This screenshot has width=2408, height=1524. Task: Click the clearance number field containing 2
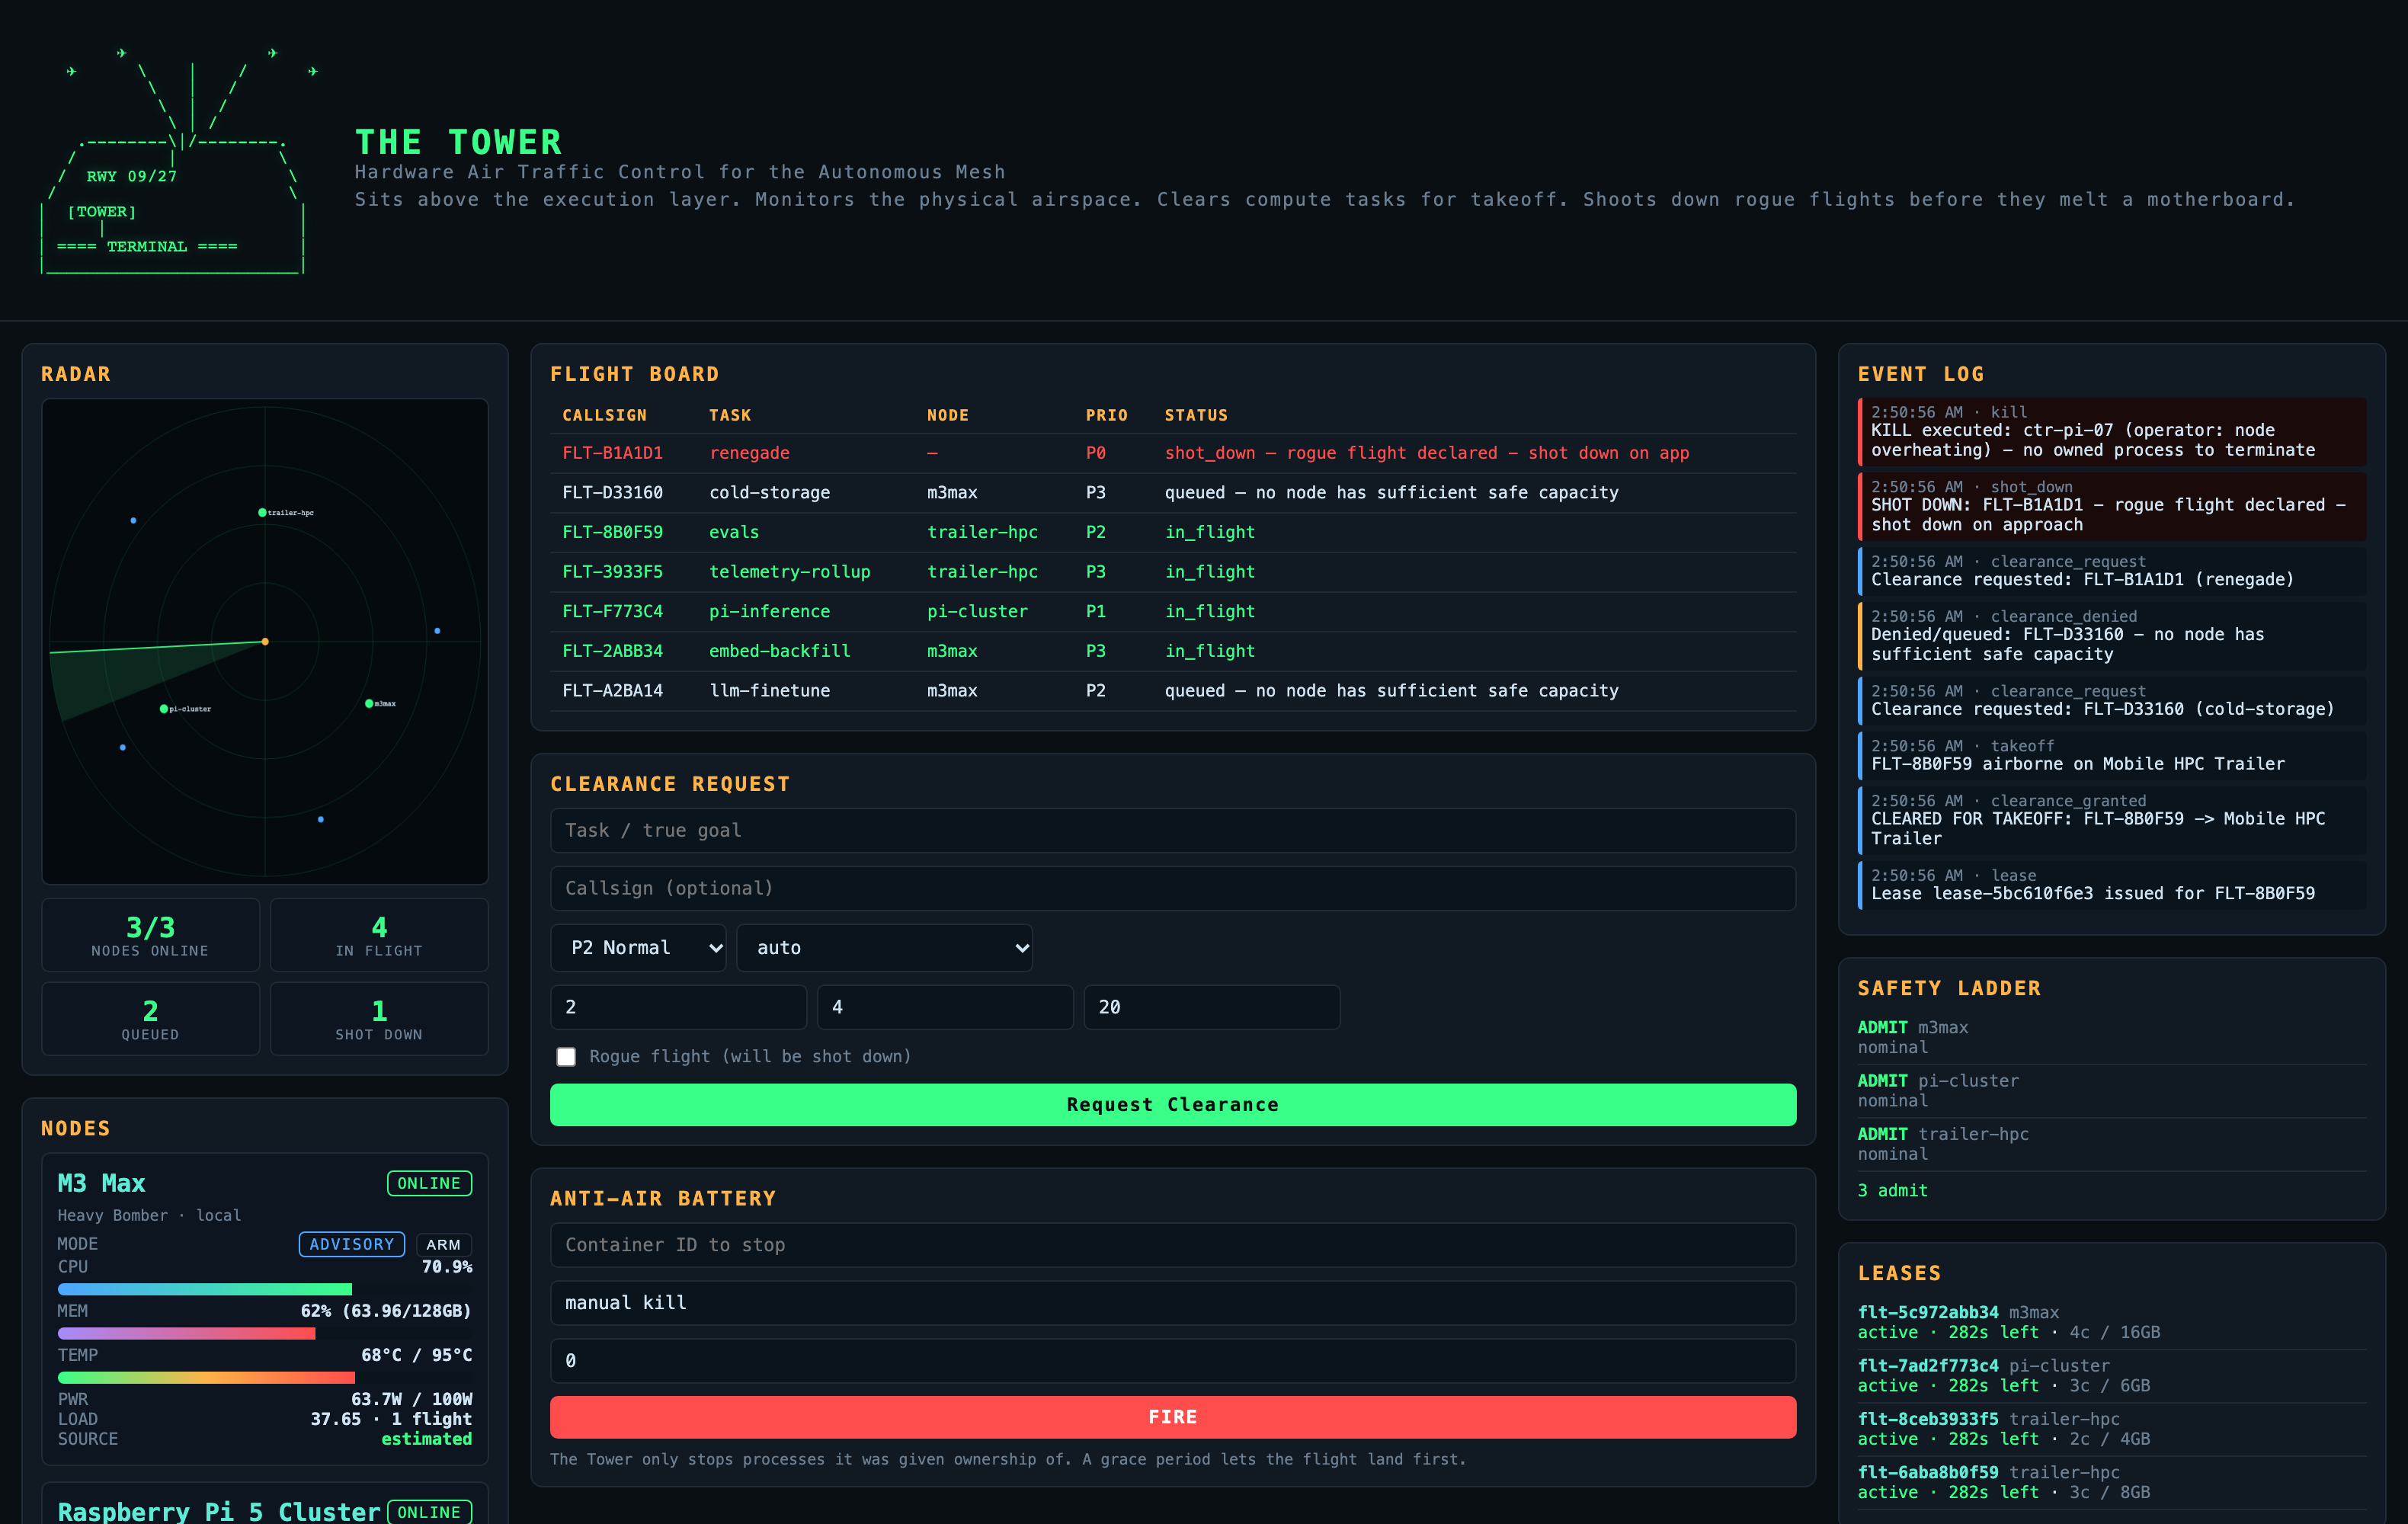click(678, 1007)
